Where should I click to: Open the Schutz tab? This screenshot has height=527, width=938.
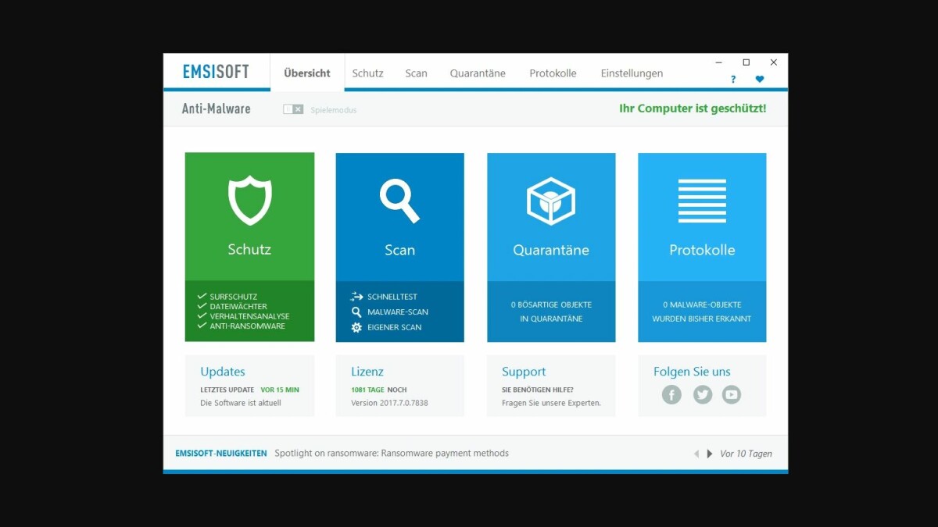(x=367, y=73)
